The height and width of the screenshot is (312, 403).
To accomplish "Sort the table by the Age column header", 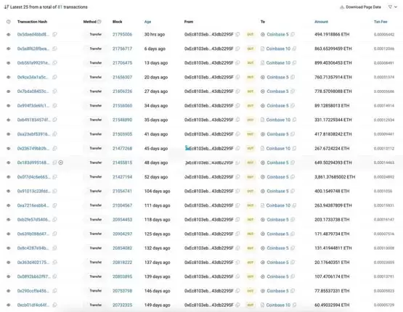I will [147, 22].
